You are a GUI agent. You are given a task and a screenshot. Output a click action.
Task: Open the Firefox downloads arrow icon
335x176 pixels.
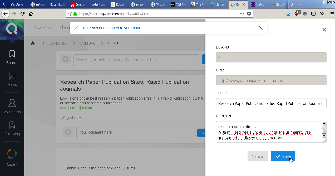(288, 14)
